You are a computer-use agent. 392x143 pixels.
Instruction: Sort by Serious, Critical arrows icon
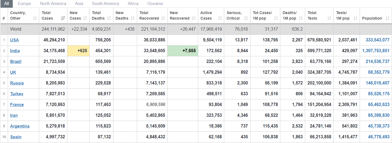246,18
